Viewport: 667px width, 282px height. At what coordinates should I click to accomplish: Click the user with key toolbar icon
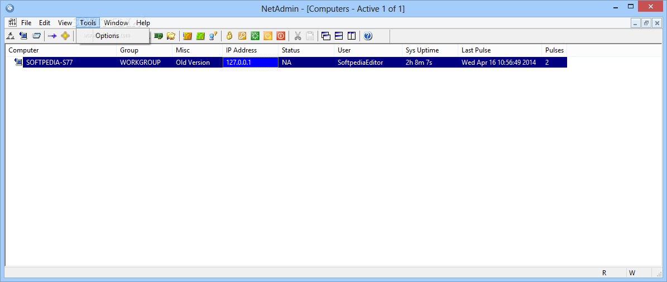[213, 36]
